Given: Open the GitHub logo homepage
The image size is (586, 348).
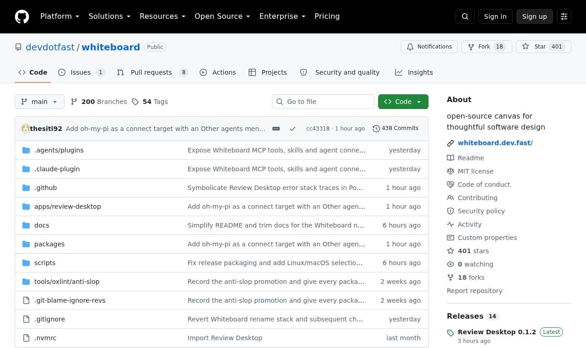Looking at the screenshot, I should point(22,16).
